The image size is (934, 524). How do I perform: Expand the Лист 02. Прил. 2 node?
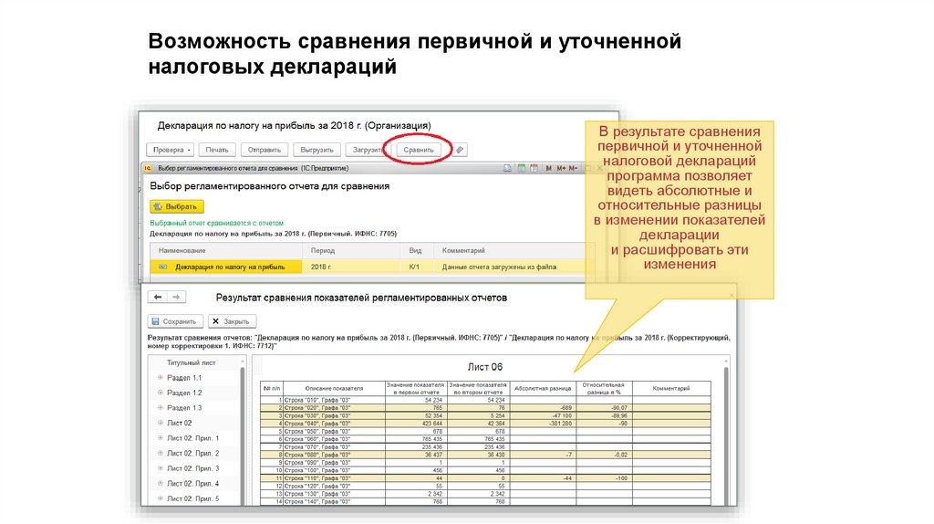[161, 453]
